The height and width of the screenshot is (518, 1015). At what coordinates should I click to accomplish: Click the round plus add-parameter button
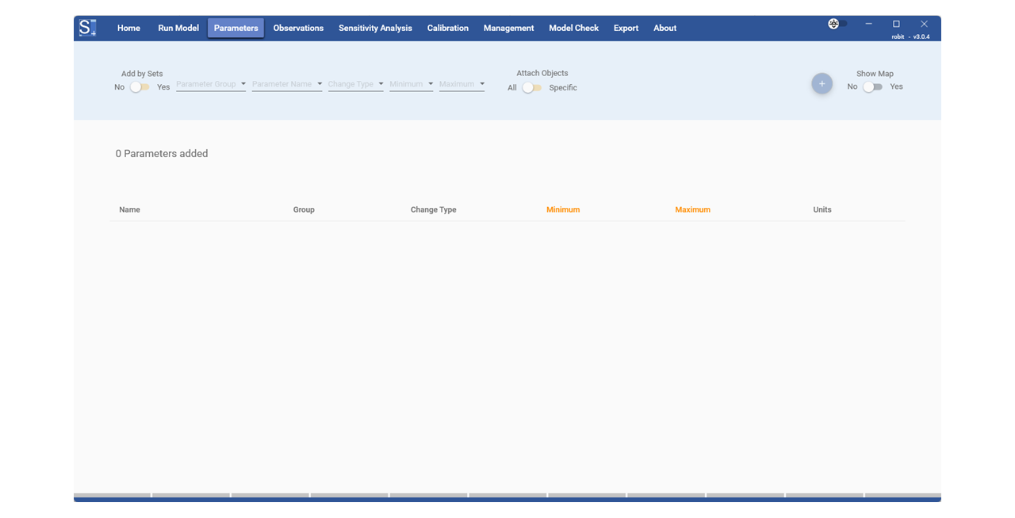[x=822, y=84]
